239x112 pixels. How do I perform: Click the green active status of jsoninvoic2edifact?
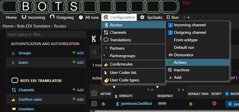coord(103,104)
